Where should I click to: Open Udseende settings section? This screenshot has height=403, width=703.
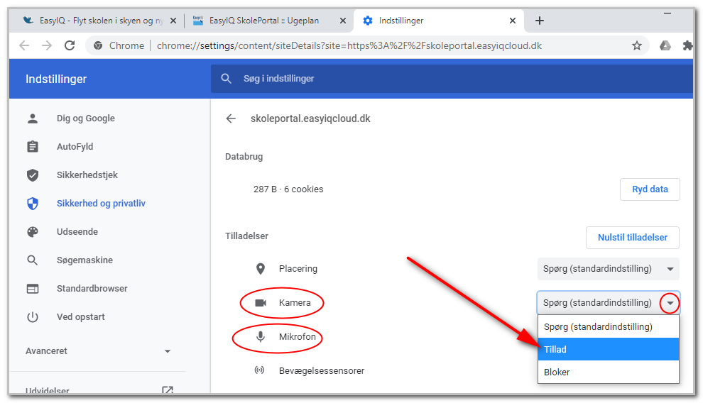[77, 231]
